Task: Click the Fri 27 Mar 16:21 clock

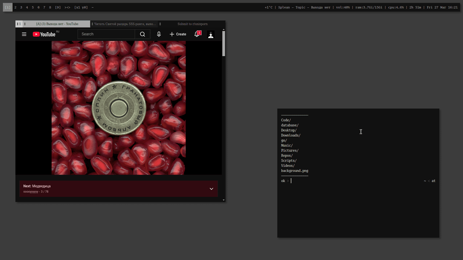Action: click(x=442, y=7)
